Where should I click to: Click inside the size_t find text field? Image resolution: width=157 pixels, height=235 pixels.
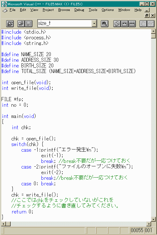(65, 23)
